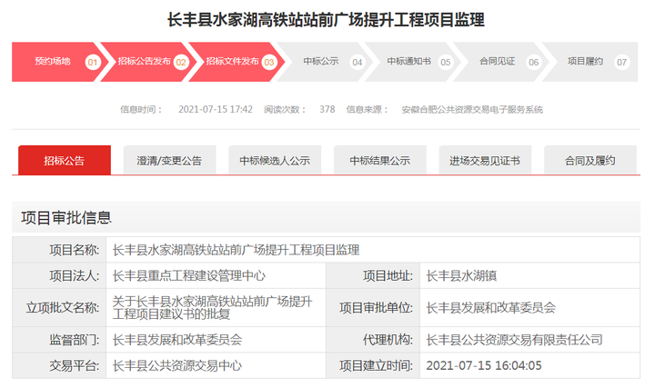The image size is (655, 388).
Task: Click the info time value 2021-07-15 17:42
Action: click(216, 109)
